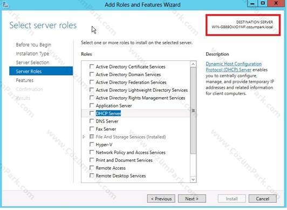
Task: Minimize the wizard window
Action: 253,3
